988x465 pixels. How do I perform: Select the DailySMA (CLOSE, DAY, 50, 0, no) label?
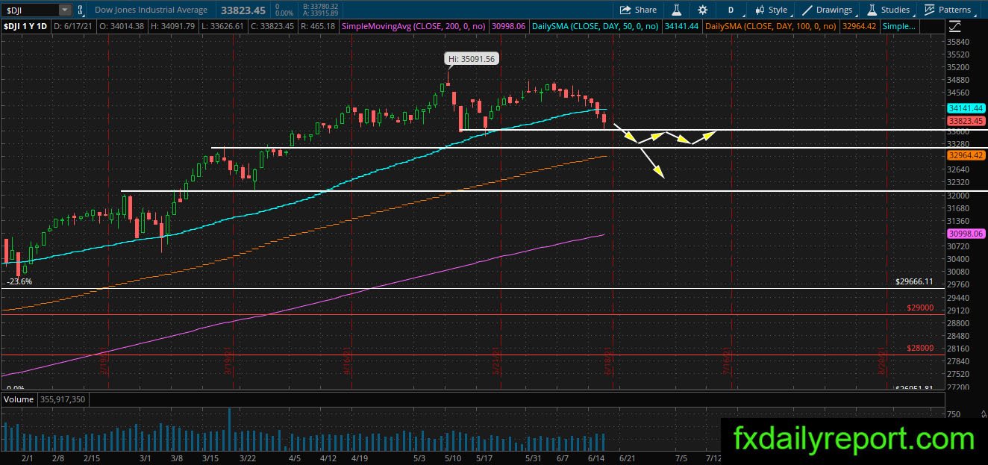pos(595,26)
